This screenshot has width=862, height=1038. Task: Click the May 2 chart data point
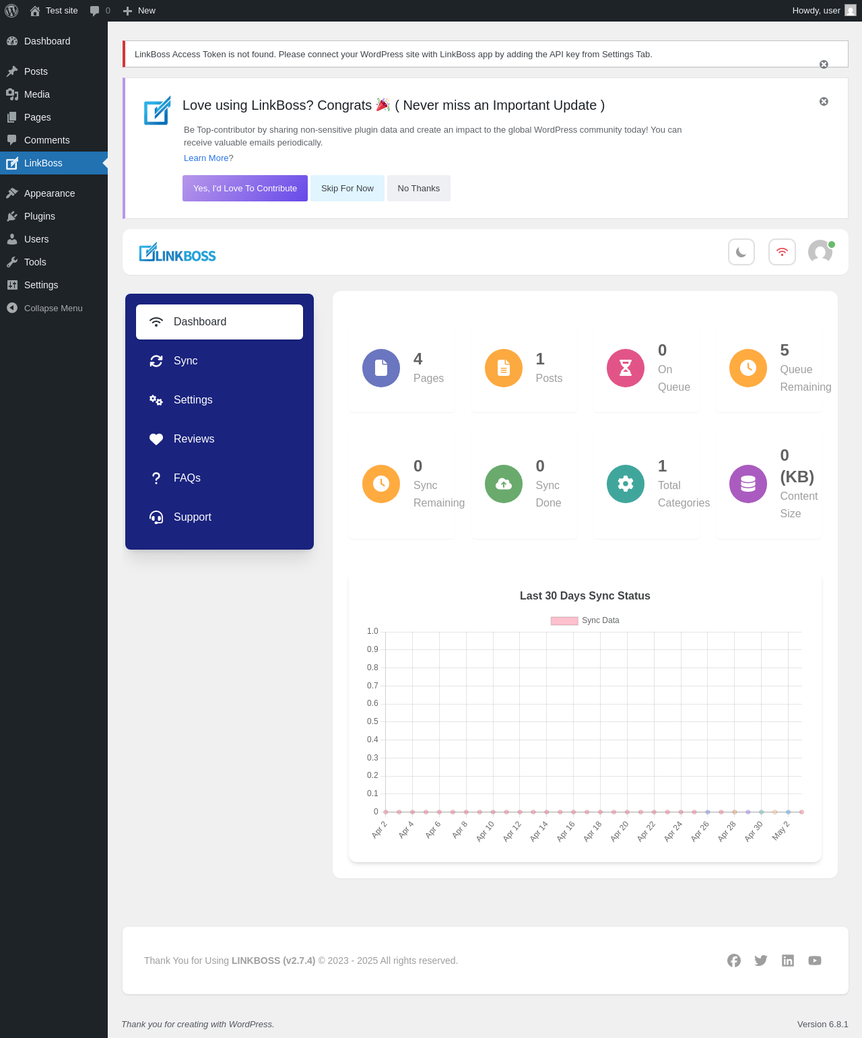pos(788,812)
